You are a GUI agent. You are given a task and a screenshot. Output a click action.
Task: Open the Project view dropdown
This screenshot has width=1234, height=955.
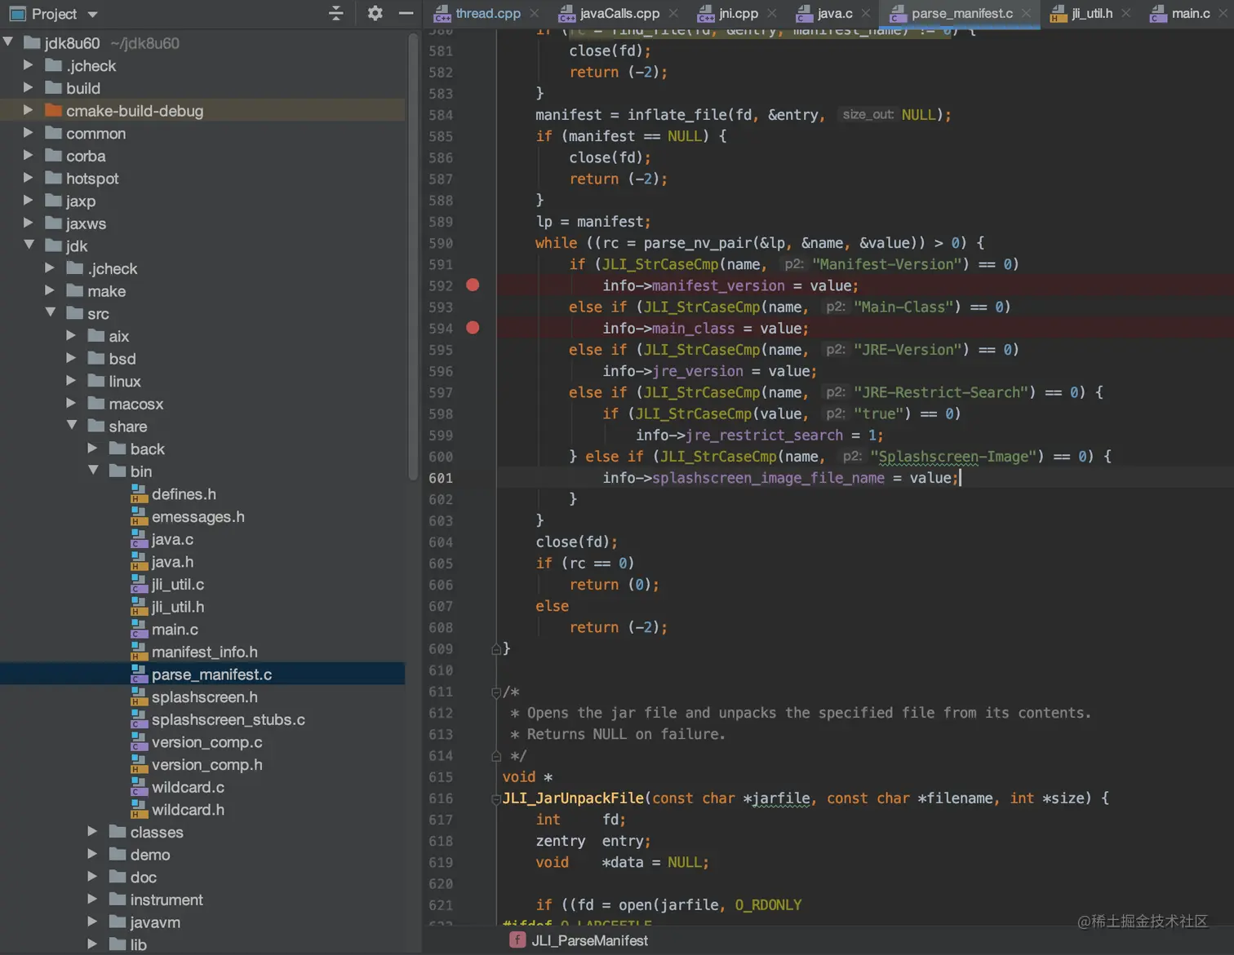(92, 14)
